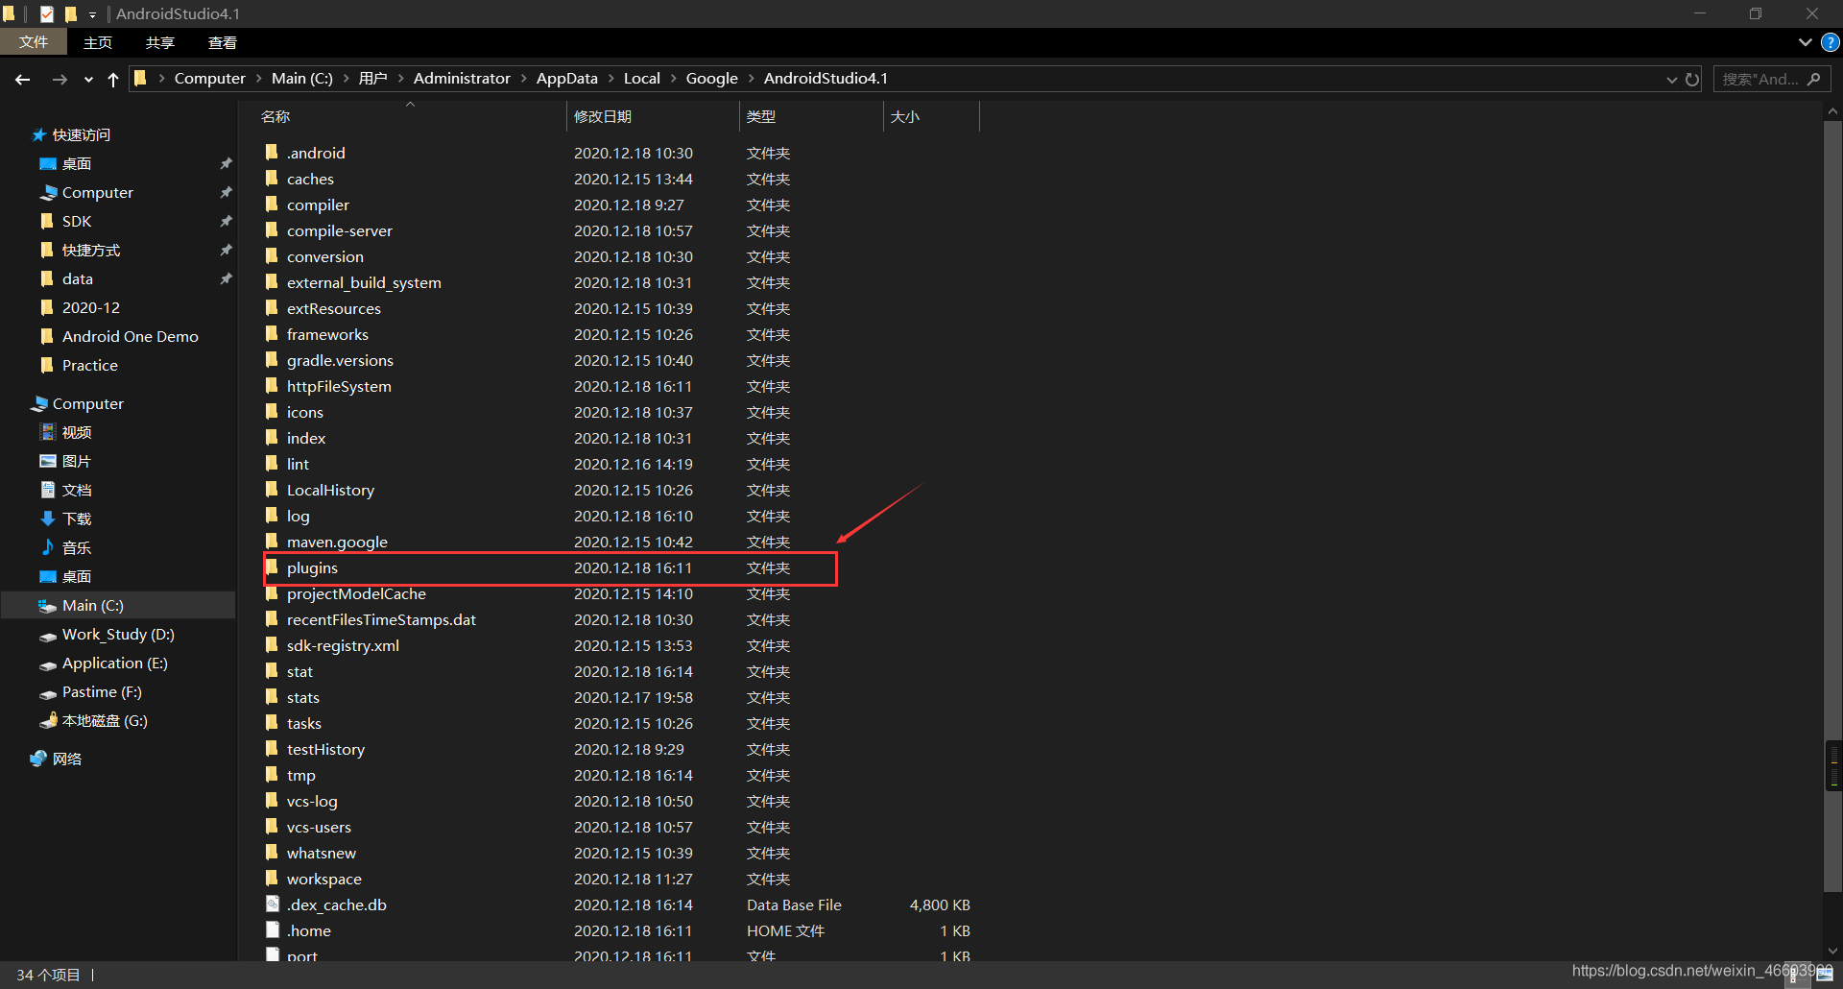The height and width of the screenshot is (989, 1843).
Task: Select the LocalHistory folder
Action: point(330,490)
